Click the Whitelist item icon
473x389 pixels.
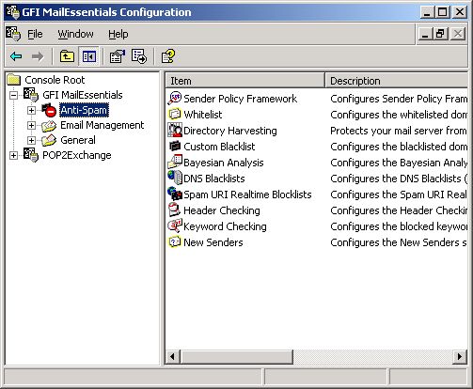coord(175,115)
